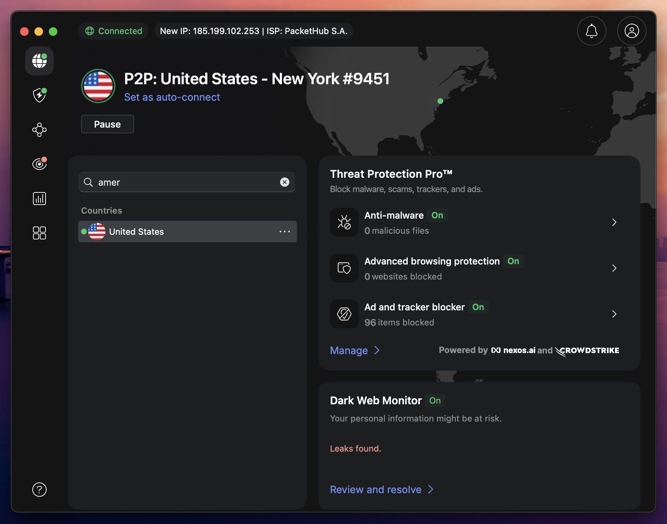Viewport: 667px width, 524px height.
Task: Open United States server options menu
Action: 285,232
